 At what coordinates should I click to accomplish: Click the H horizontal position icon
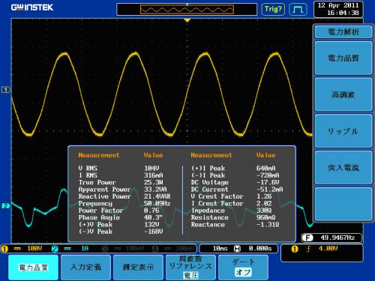237,249
